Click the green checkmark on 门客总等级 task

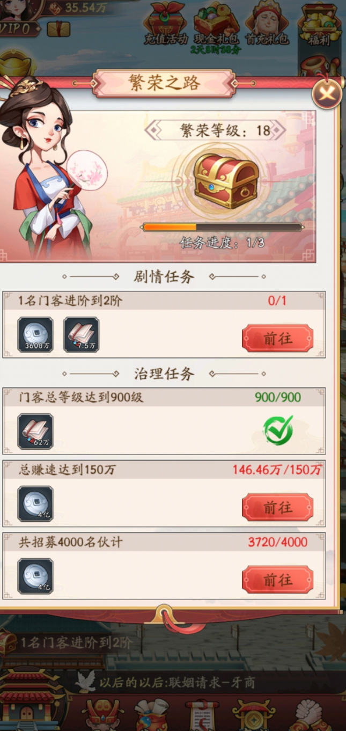pyautogui.click(x=278, y=429)
